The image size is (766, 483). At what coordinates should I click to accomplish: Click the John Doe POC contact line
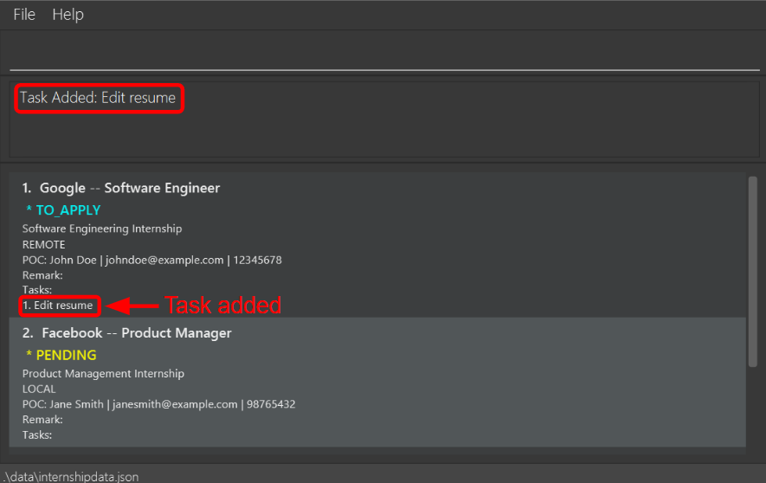(x=151, y=260)
